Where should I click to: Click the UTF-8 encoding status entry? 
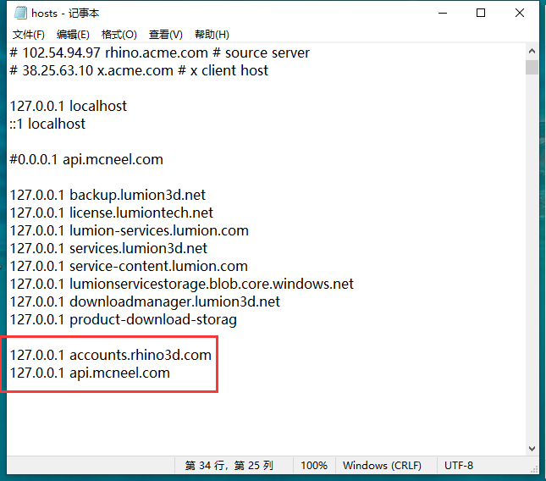459,465
